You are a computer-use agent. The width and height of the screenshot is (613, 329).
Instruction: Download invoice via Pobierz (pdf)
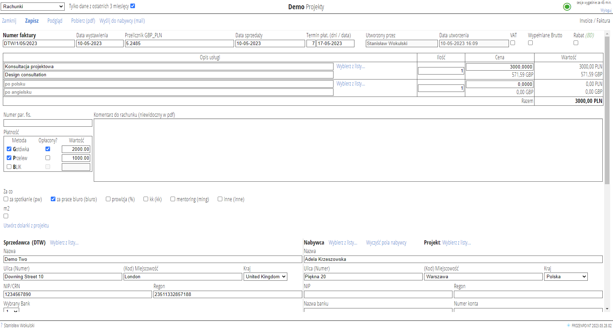click(83, 21)
